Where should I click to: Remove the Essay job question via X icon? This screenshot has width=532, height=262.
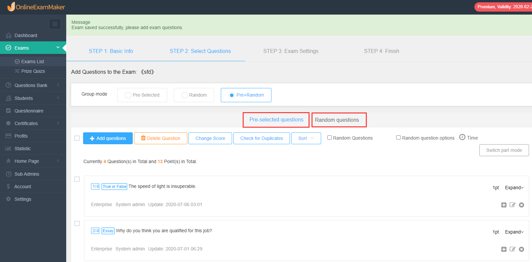pos(521,249)
